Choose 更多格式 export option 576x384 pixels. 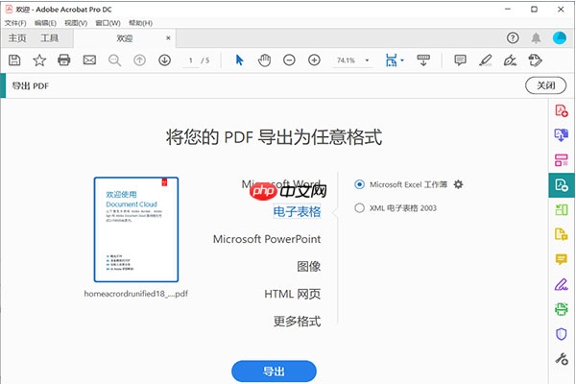point(298,322)
